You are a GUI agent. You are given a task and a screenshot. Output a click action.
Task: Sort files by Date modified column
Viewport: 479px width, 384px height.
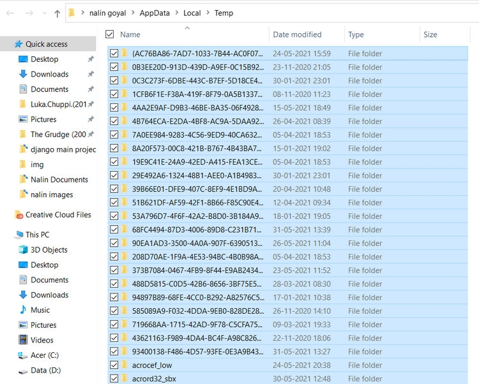[297, 34]
